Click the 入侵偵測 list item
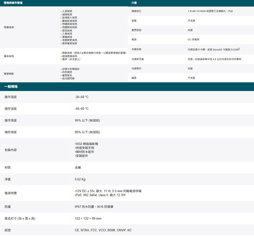 point(67,11)
